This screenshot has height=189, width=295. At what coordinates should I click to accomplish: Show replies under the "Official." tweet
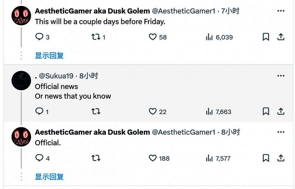(x=49, y=177)
